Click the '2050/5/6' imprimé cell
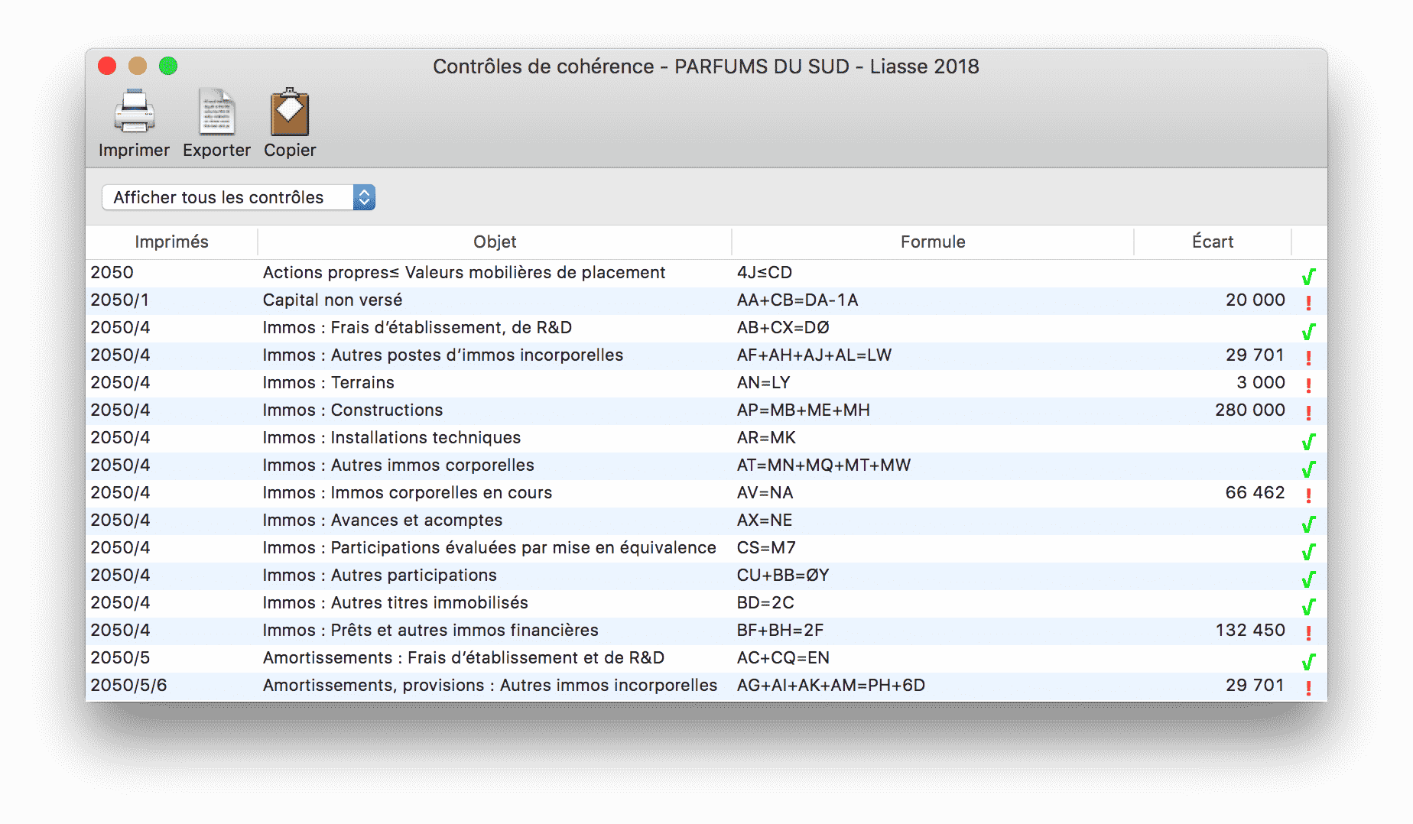Image resolution: width=1413 pixels, height=824 pixels. coord(128,686)
